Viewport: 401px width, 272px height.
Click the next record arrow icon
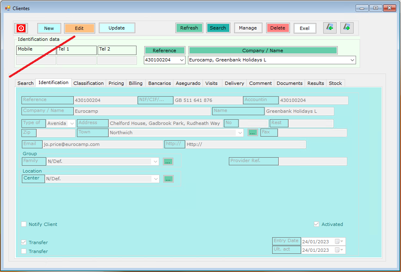click(x=347, y=27)
